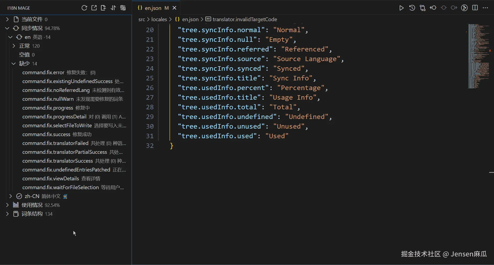The width and height of the screenshot is (494, 265).
Task: Select the en.json editor tab
Action: (x=153, y=8)
